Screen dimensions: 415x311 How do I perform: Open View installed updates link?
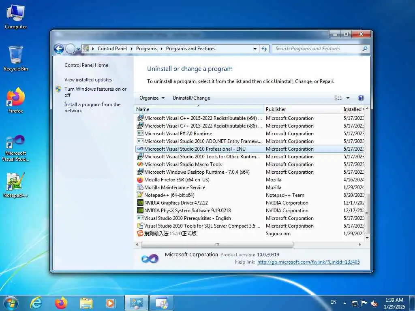click(x=88, y=80)
